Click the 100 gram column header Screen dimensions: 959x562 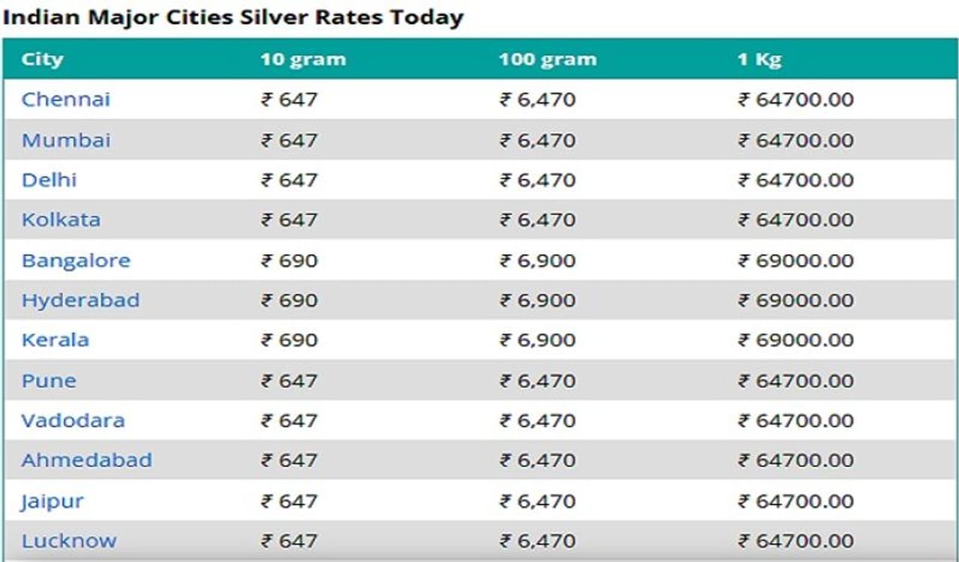click(x=548, y=60)
